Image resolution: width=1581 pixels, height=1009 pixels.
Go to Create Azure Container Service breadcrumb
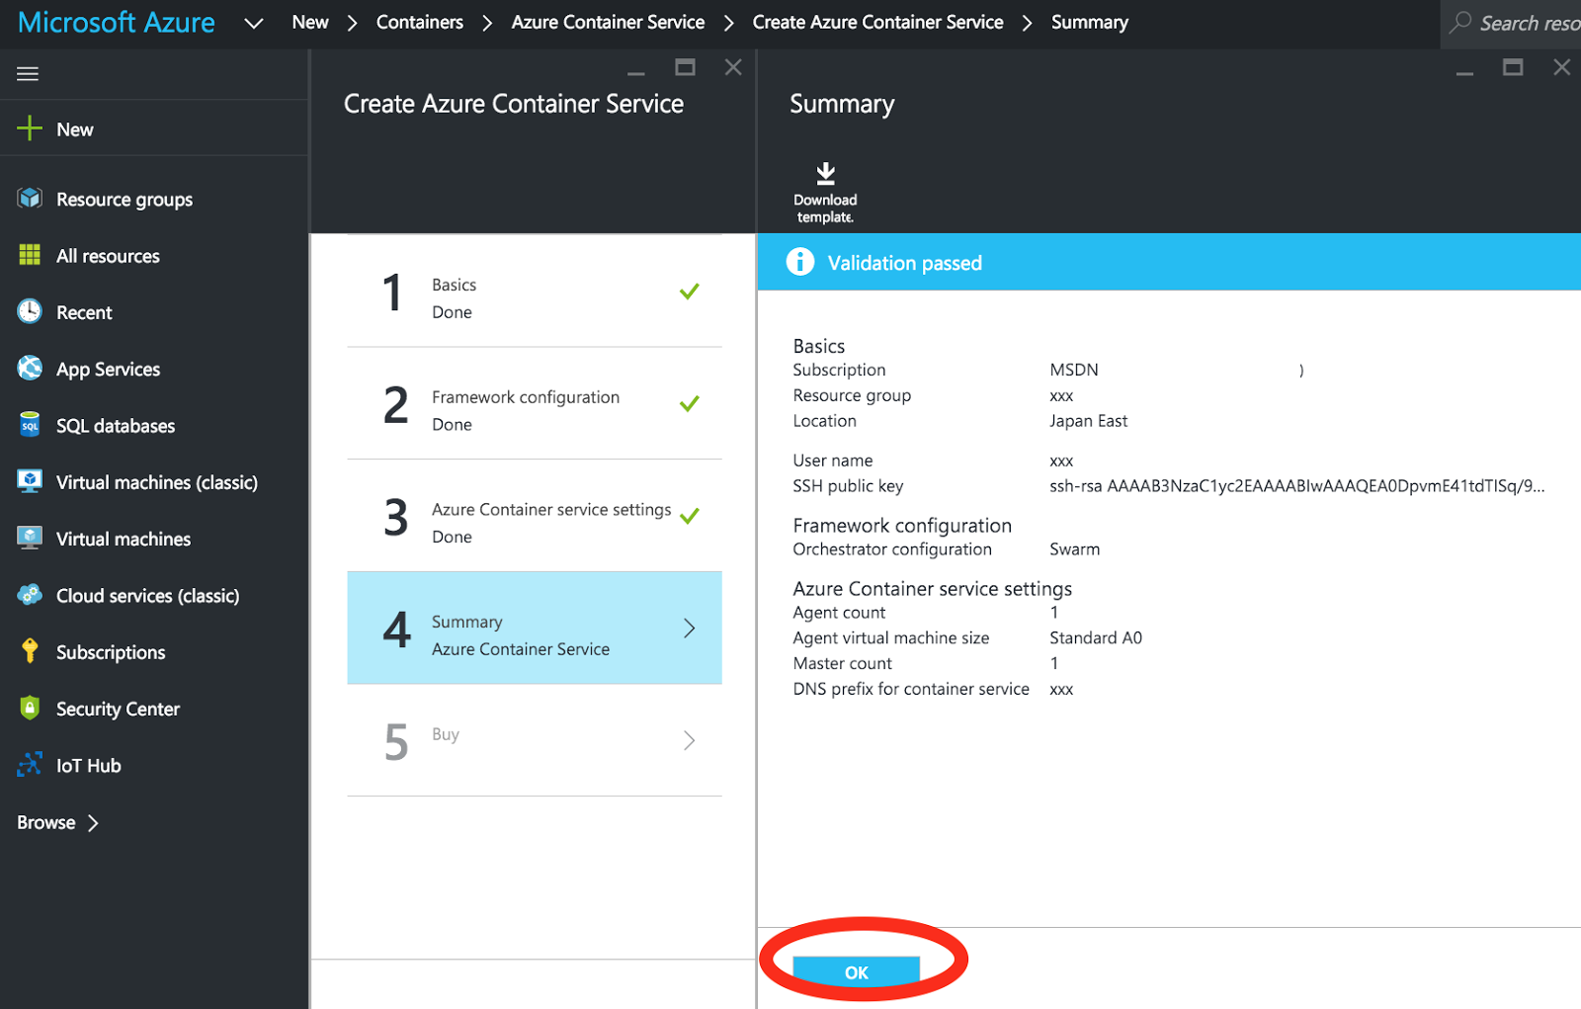(x=877, y=22)
